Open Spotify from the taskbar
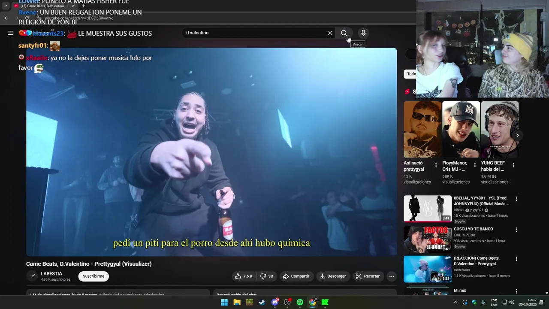 300,302
